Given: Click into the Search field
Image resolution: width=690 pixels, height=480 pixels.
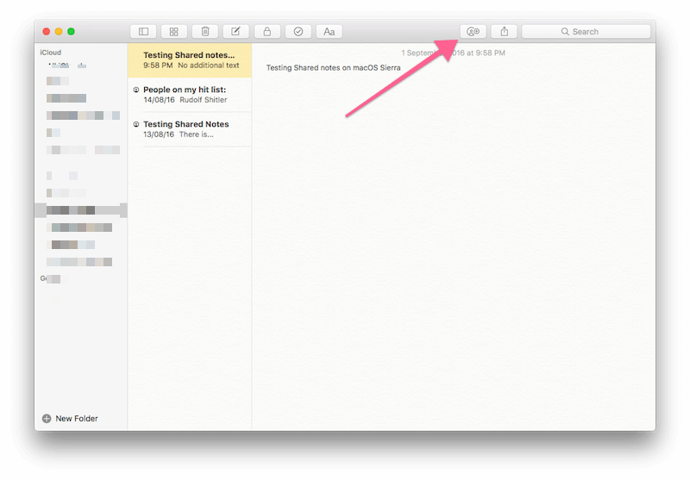Looking at the screenshot, I should tap(586, 32).
